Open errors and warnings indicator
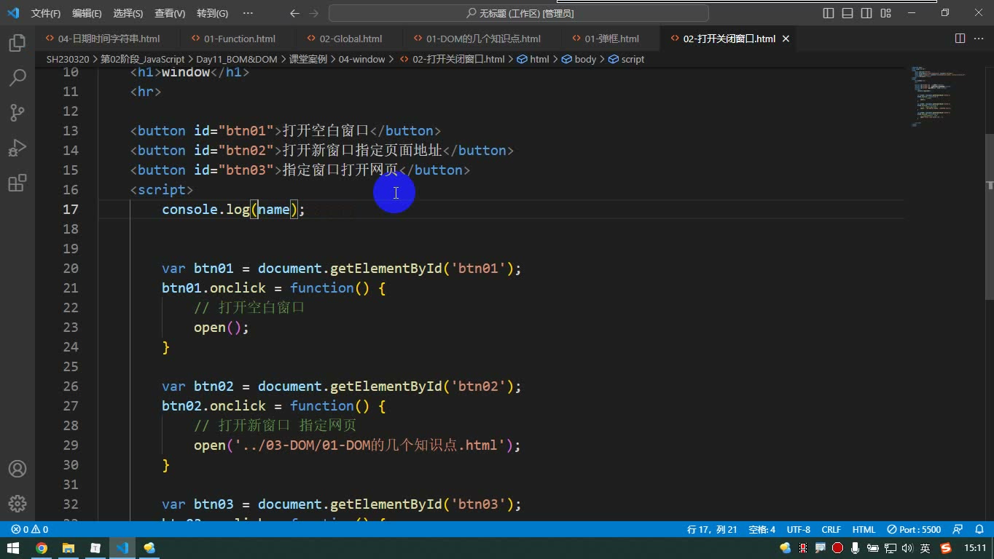Image resolution: width=994 pixels, height=559 pixels. click(x=30, y=529)
